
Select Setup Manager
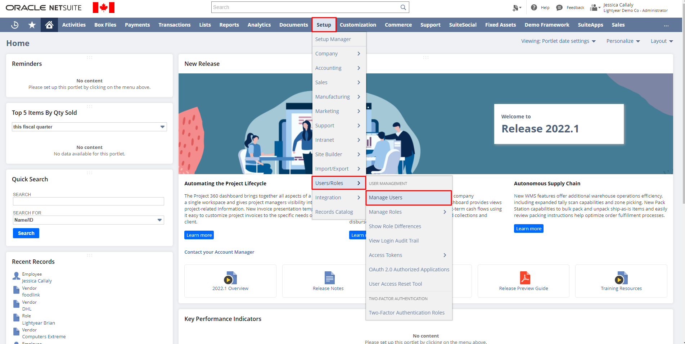pos(333,39)
